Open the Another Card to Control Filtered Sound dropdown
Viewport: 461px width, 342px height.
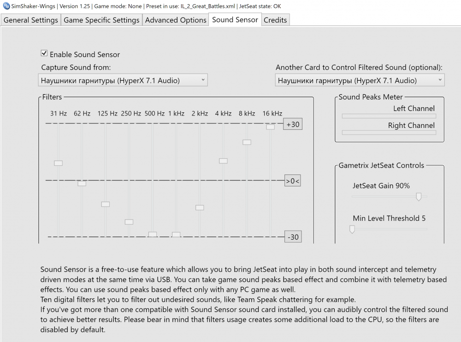pyautogui.click(x=360, y=80)
